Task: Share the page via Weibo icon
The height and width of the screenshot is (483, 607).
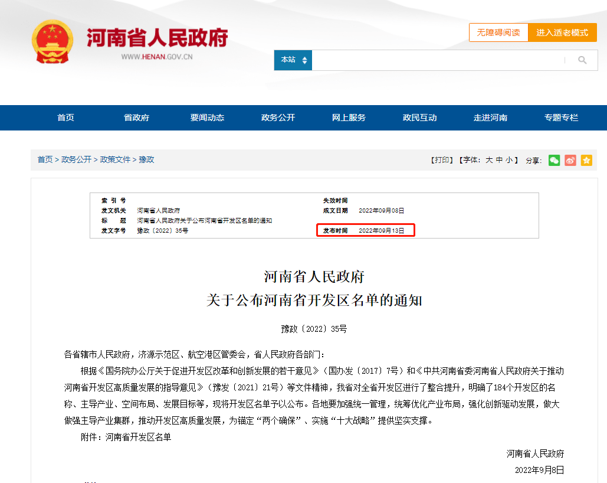Action: (x=570, y=160)
